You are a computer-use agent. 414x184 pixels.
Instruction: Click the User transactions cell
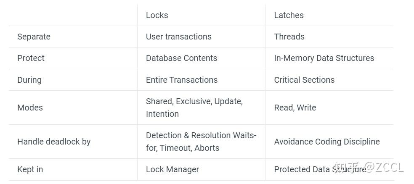click(x=178, y=37)
